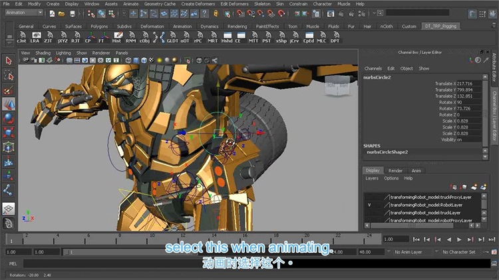Switch to the Animation shelf tab
The height and width of the screenshot is (280, 499).
point(182,27)
